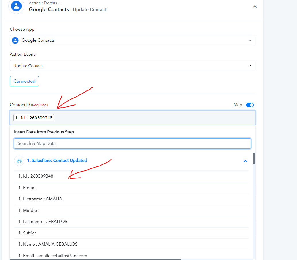Select the 1. Email amalia.ceballos@aol.com row
Screen dimensions: 297x260
click(131, 255)
